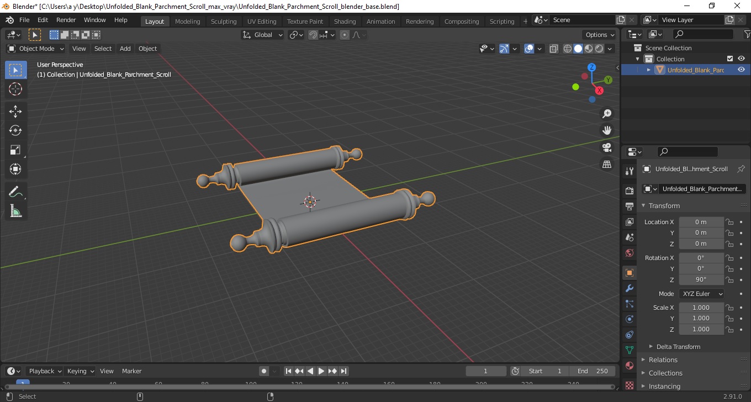Lock the Scale Y lock icon
Viewport: 751px width, 402px height.
[729, 318]
